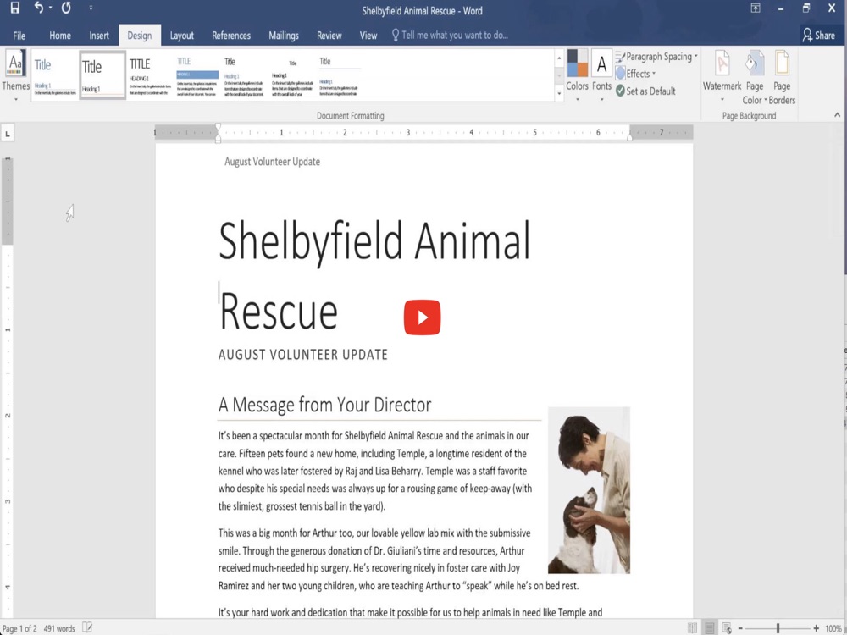Screen dimensions: 847x635
Task: Open the References tab
Action: pyautogui.click(x=231, y=36)
